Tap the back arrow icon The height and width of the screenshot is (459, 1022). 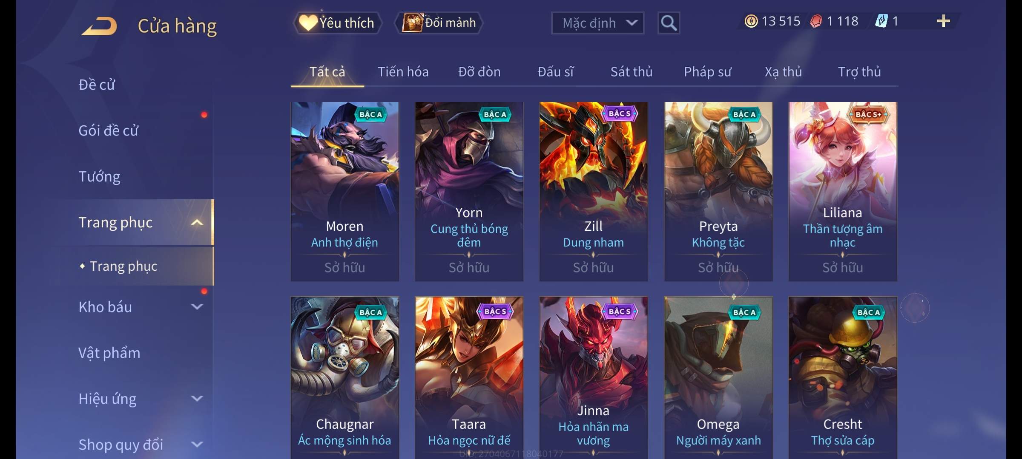point(100,26)
